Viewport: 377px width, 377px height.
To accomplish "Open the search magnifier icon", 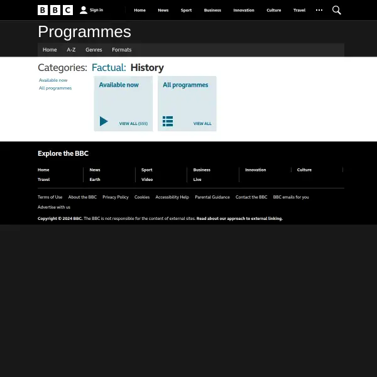I will click(336, 10).
